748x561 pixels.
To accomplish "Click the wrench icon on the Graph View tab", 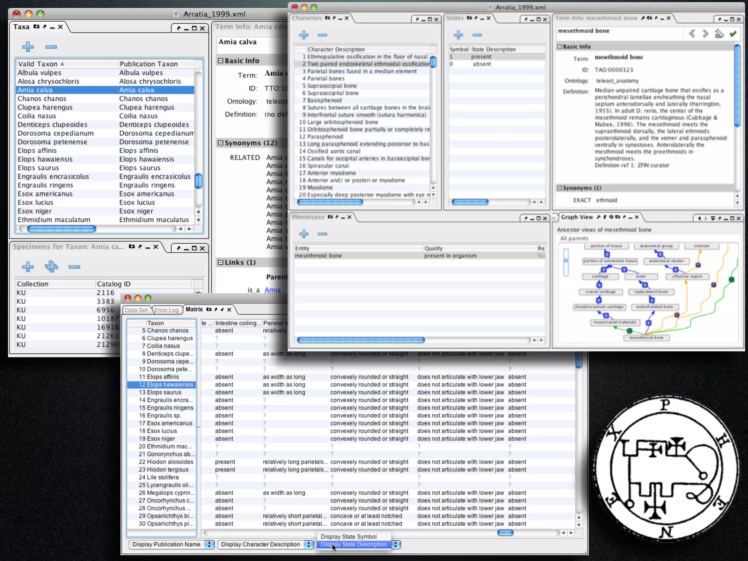I will pos(599,217).
